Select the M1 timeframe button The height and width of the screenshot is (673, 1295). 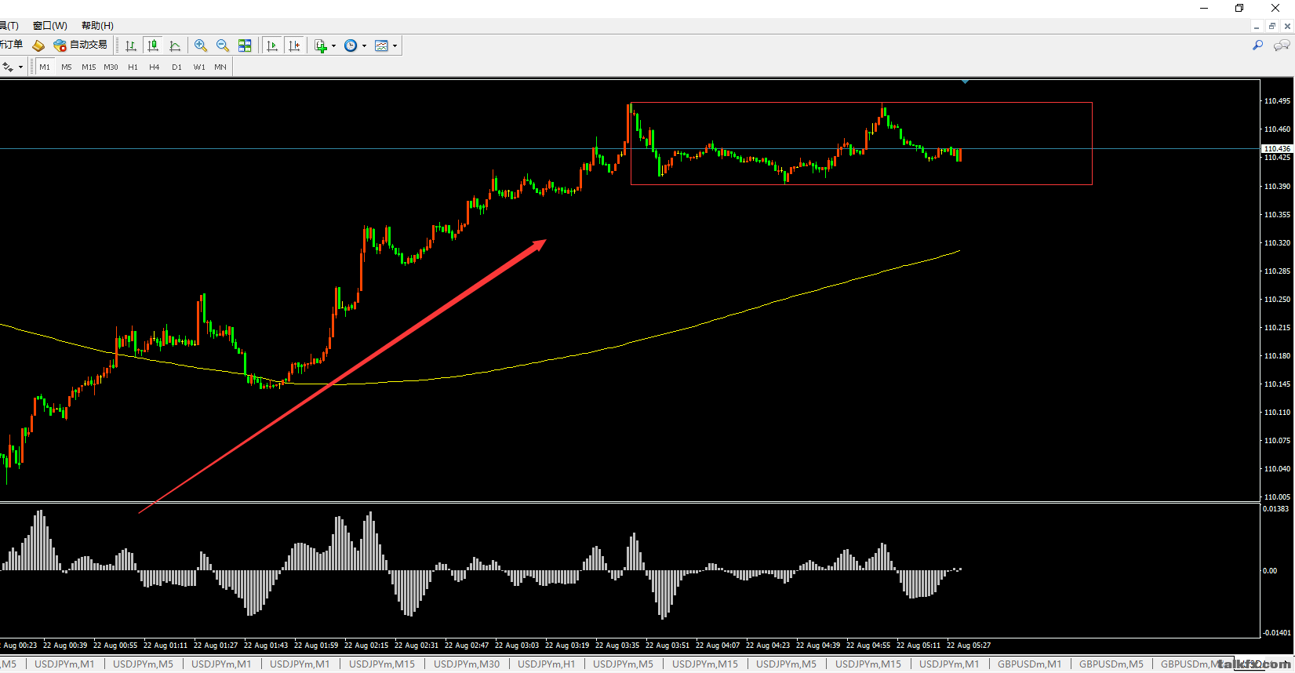(45, 67)
